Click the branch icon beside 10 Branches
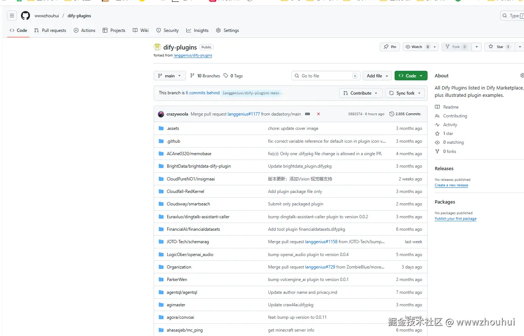Screen dimensions: 524x336 pos(192,76)
